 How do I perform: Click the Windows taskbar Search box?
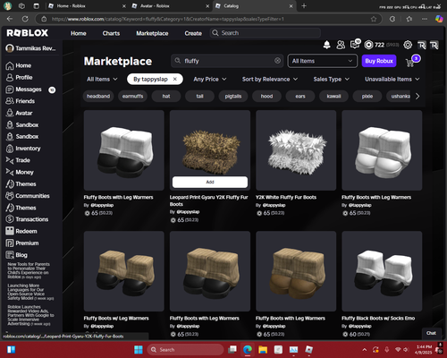[x=185, y=349]
